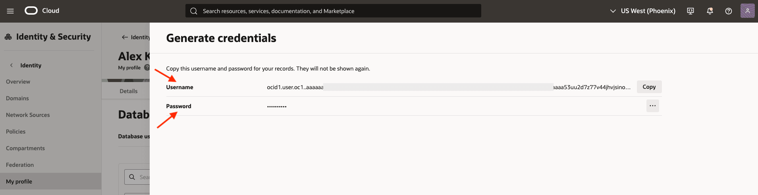The image size is (758, 195).
Task: Click the My profile help icon
Action: click(x=147, y=67)
